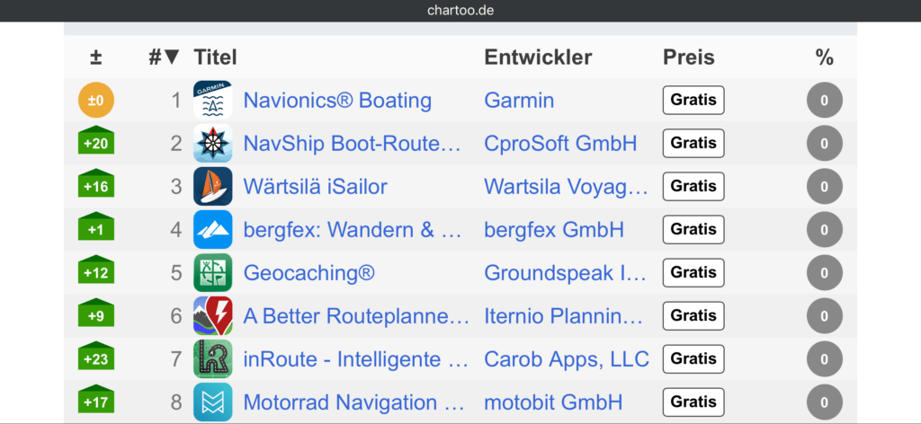
Task: Open the bergfex GmbH developer link
Action: (x=553, y=229)
